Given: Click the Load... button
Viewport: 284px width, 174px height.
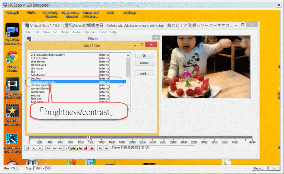Looking at the screenshot, I should [144, 73].
